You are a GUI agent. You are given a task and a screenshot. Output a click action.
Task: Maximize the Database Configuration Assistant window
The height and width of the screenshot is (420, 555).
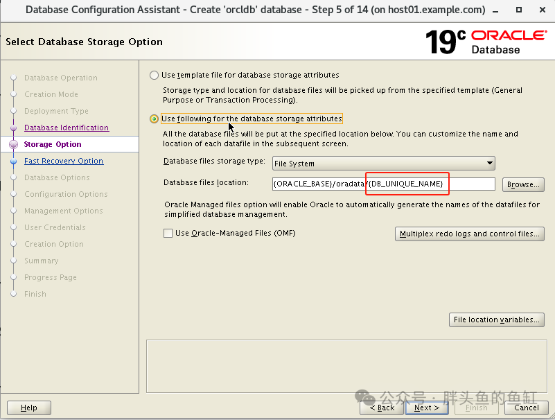click(x=519, y=10)
